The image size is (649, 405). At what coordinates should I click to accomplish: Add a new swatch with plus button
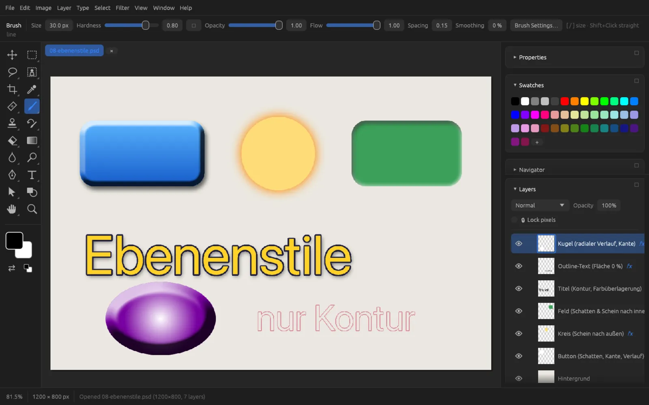click(x=537, y=142)
